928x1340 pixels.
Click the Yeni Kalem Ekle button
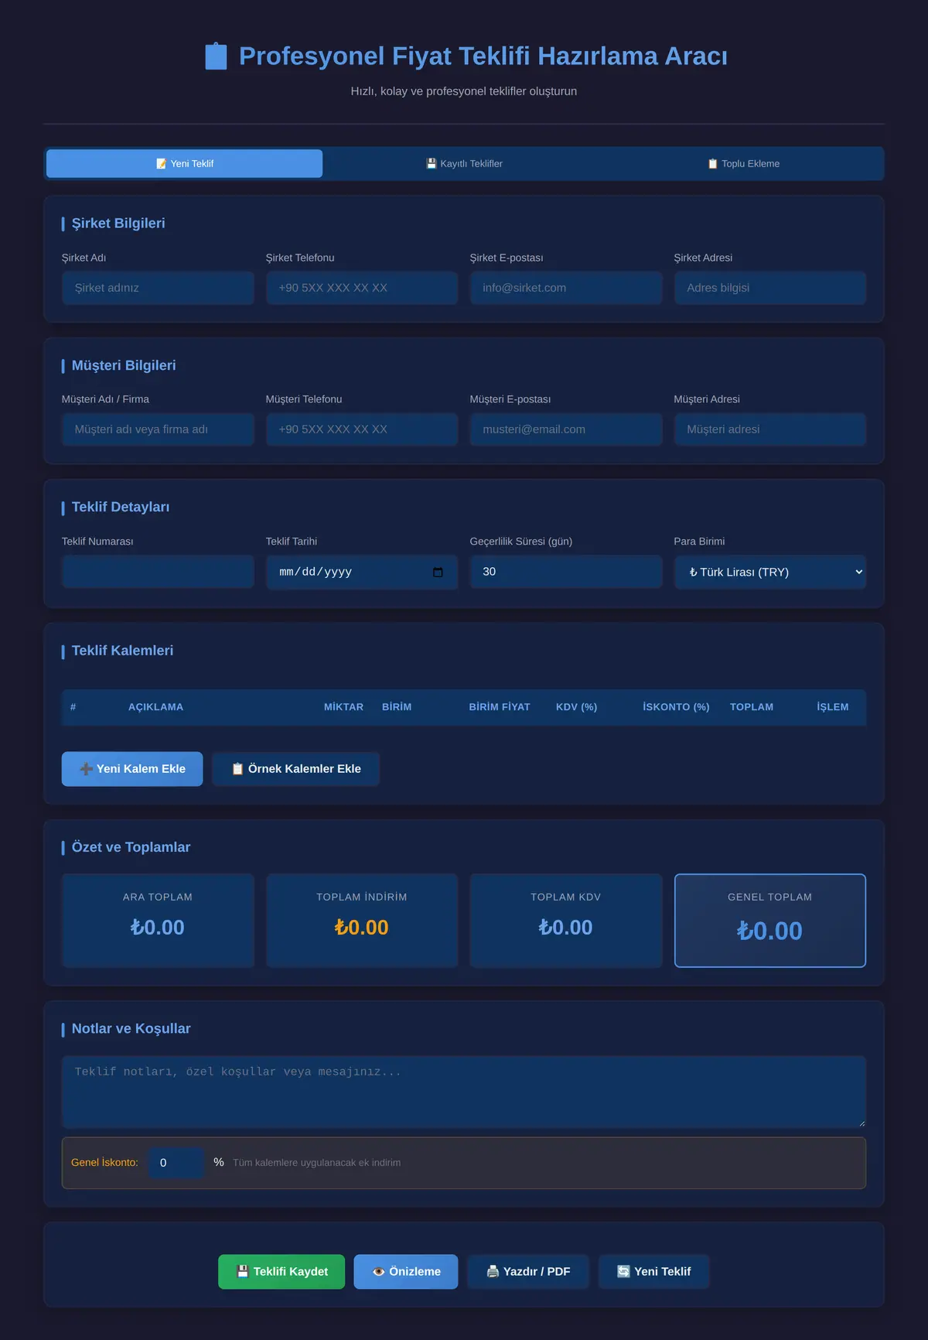click(132, 769)
